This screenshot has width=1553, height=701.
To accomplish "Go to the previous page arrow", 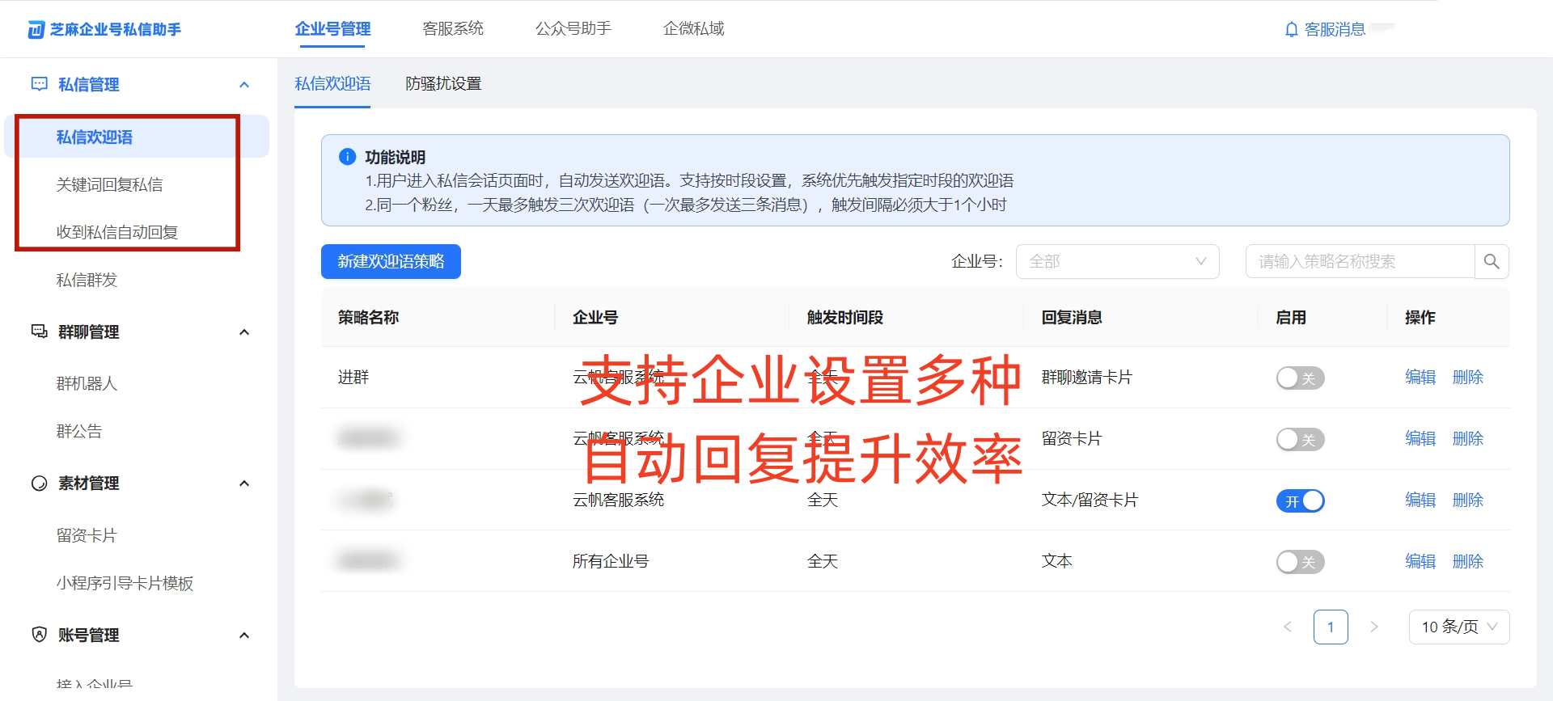I will 1288,627.
